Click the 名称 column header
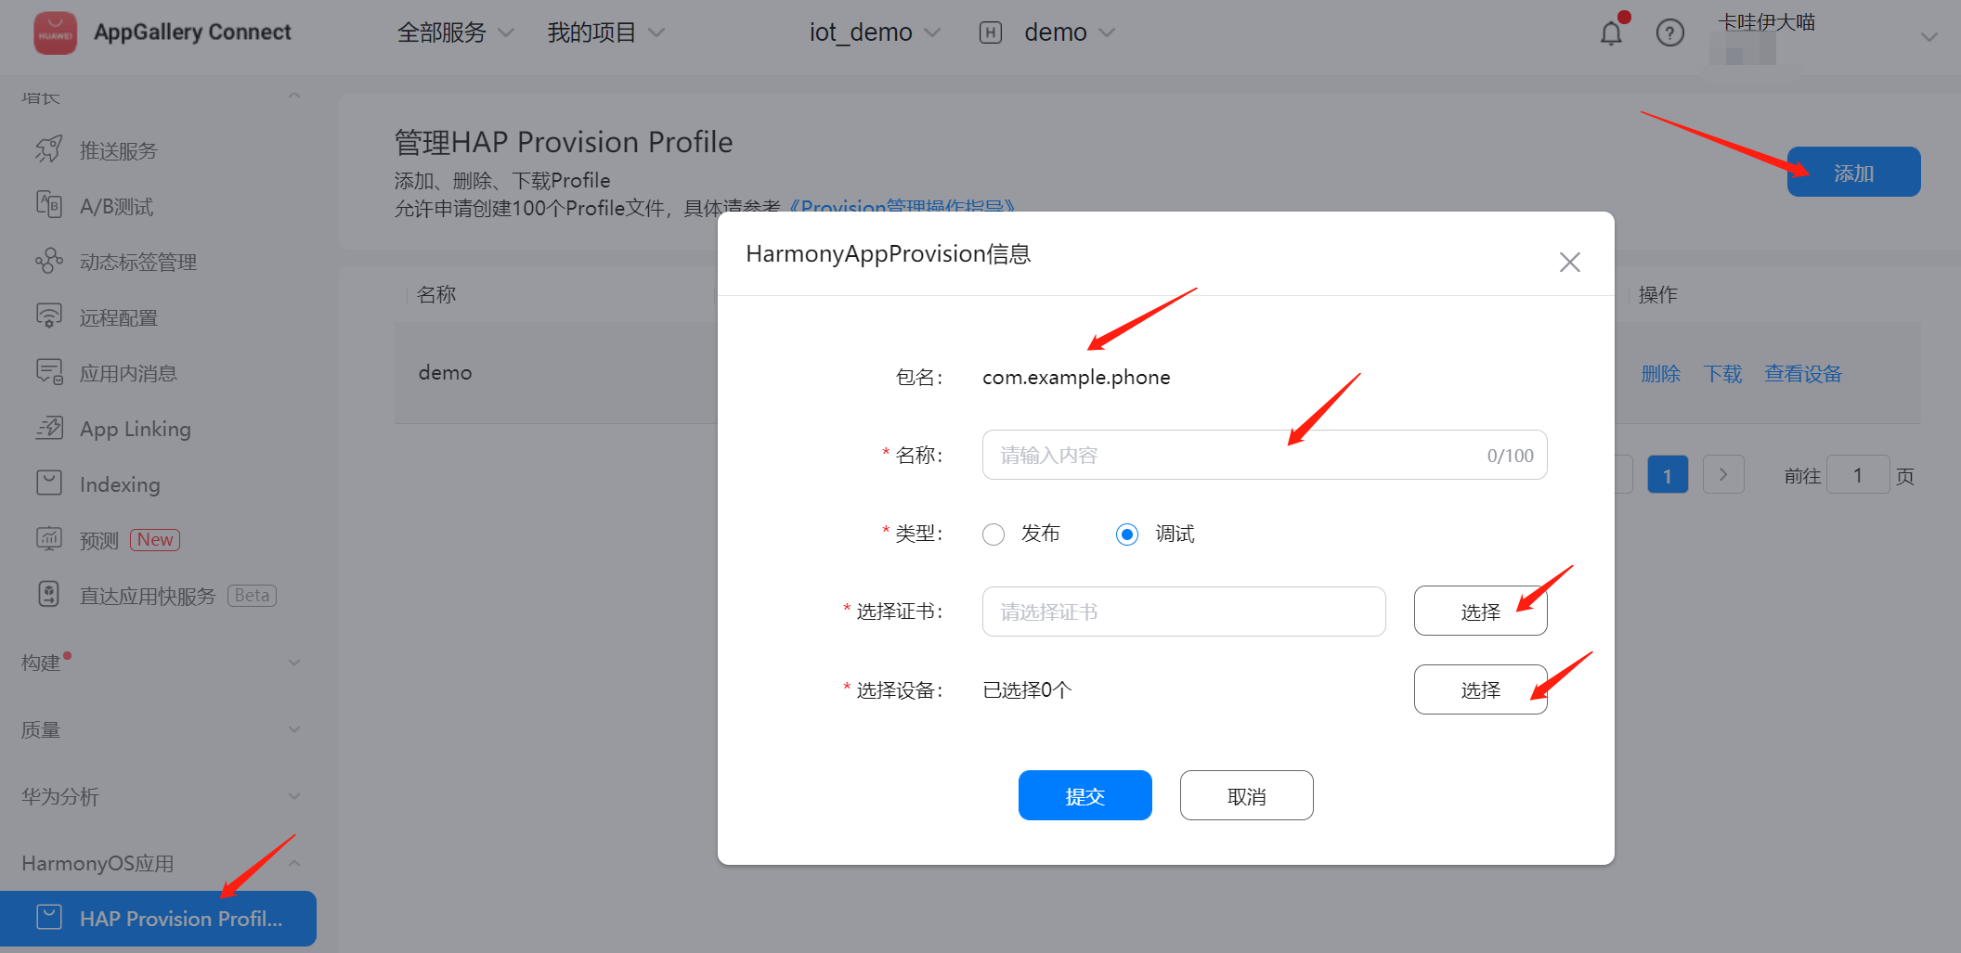The width and height of the screenshot is (1961, 953). pyautogui.click(x=435, y=294)
